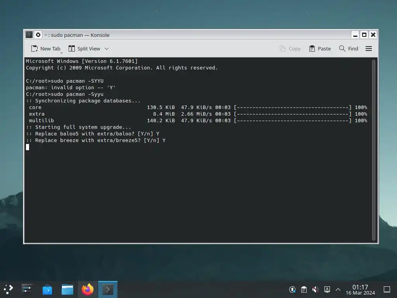
Task: Open a New Tab in Konsole
Action: pos(46,49)
